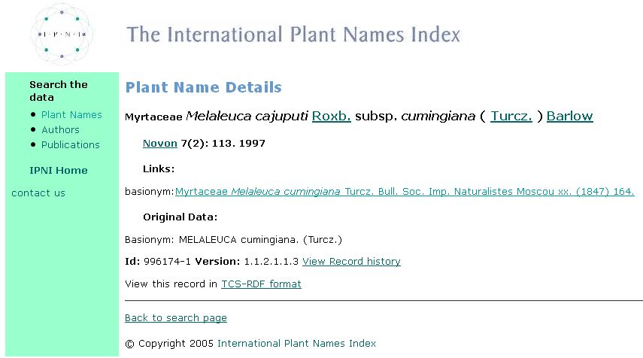Open the Publications search link
643x358 pixels.
click(x=71, y=144)
